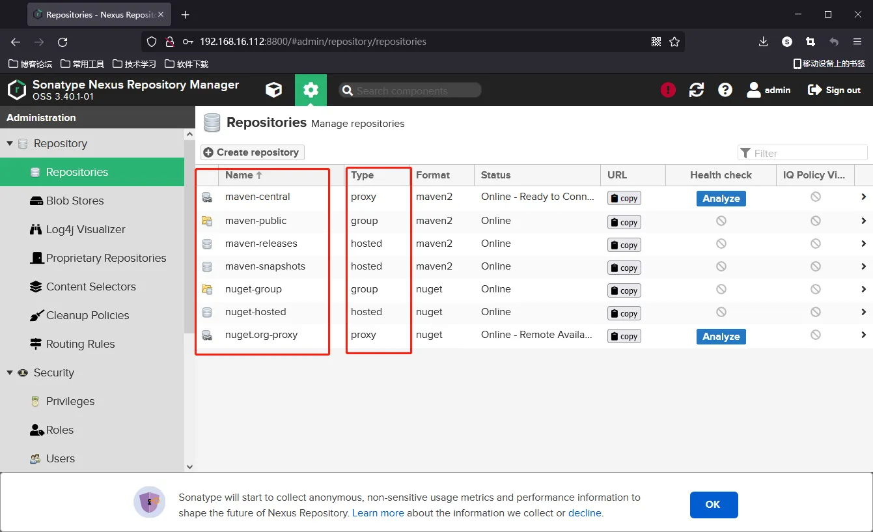Click the Filter repositories field
This screenshot has width=873, height=532.
[x=802, y=153]
